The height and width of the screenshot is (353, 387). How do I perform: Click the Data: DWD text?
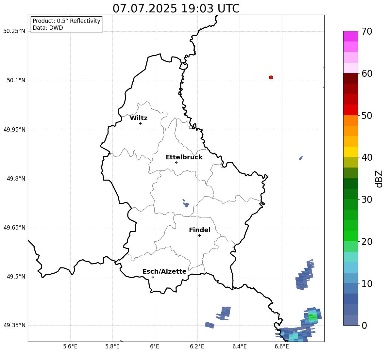point(48,28)
